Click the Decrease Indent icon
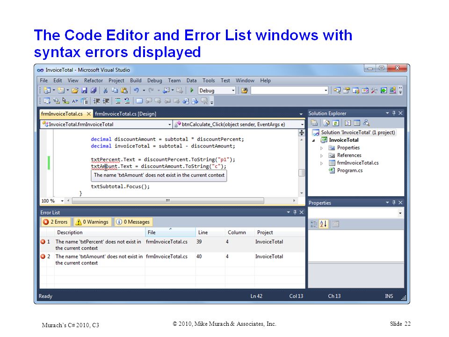449x337 pixels. pos(97,101)
